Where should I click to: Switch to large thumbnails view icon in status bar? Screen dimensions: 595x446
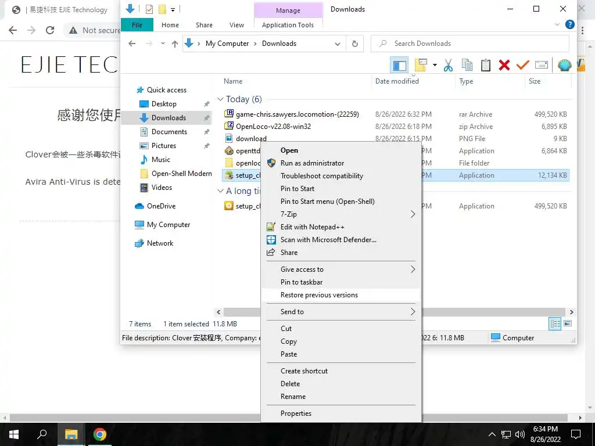click(x=568, y=324)
